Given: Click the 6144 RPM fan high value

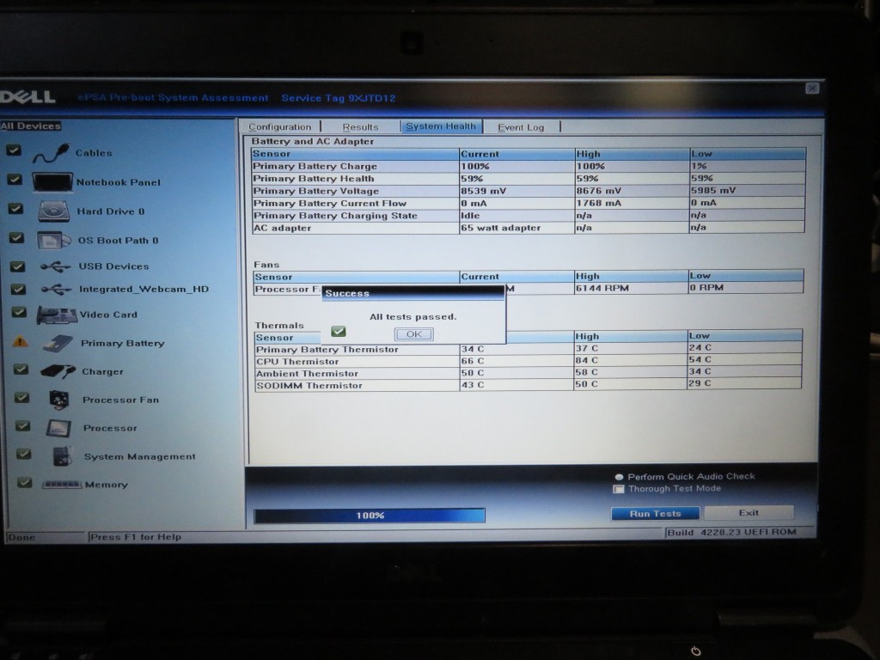Looking at the screenshot, I should click(602, 288).
